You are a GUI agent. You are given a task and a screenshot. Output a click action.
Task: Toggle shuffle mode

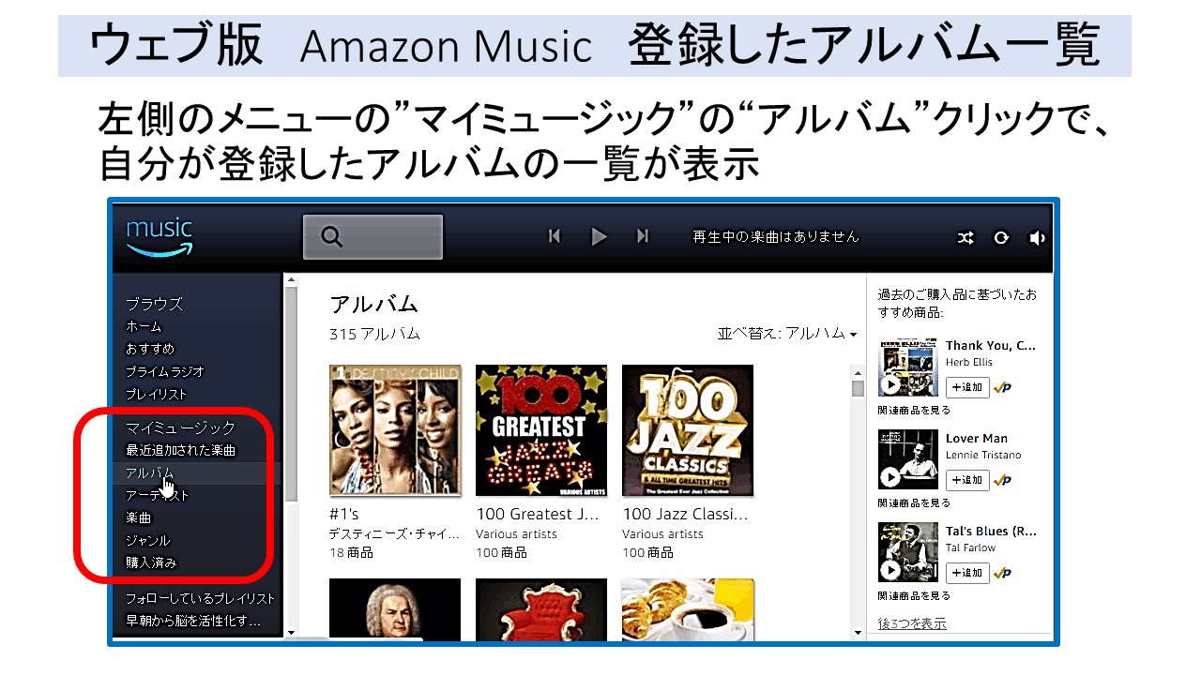[965, 238]
